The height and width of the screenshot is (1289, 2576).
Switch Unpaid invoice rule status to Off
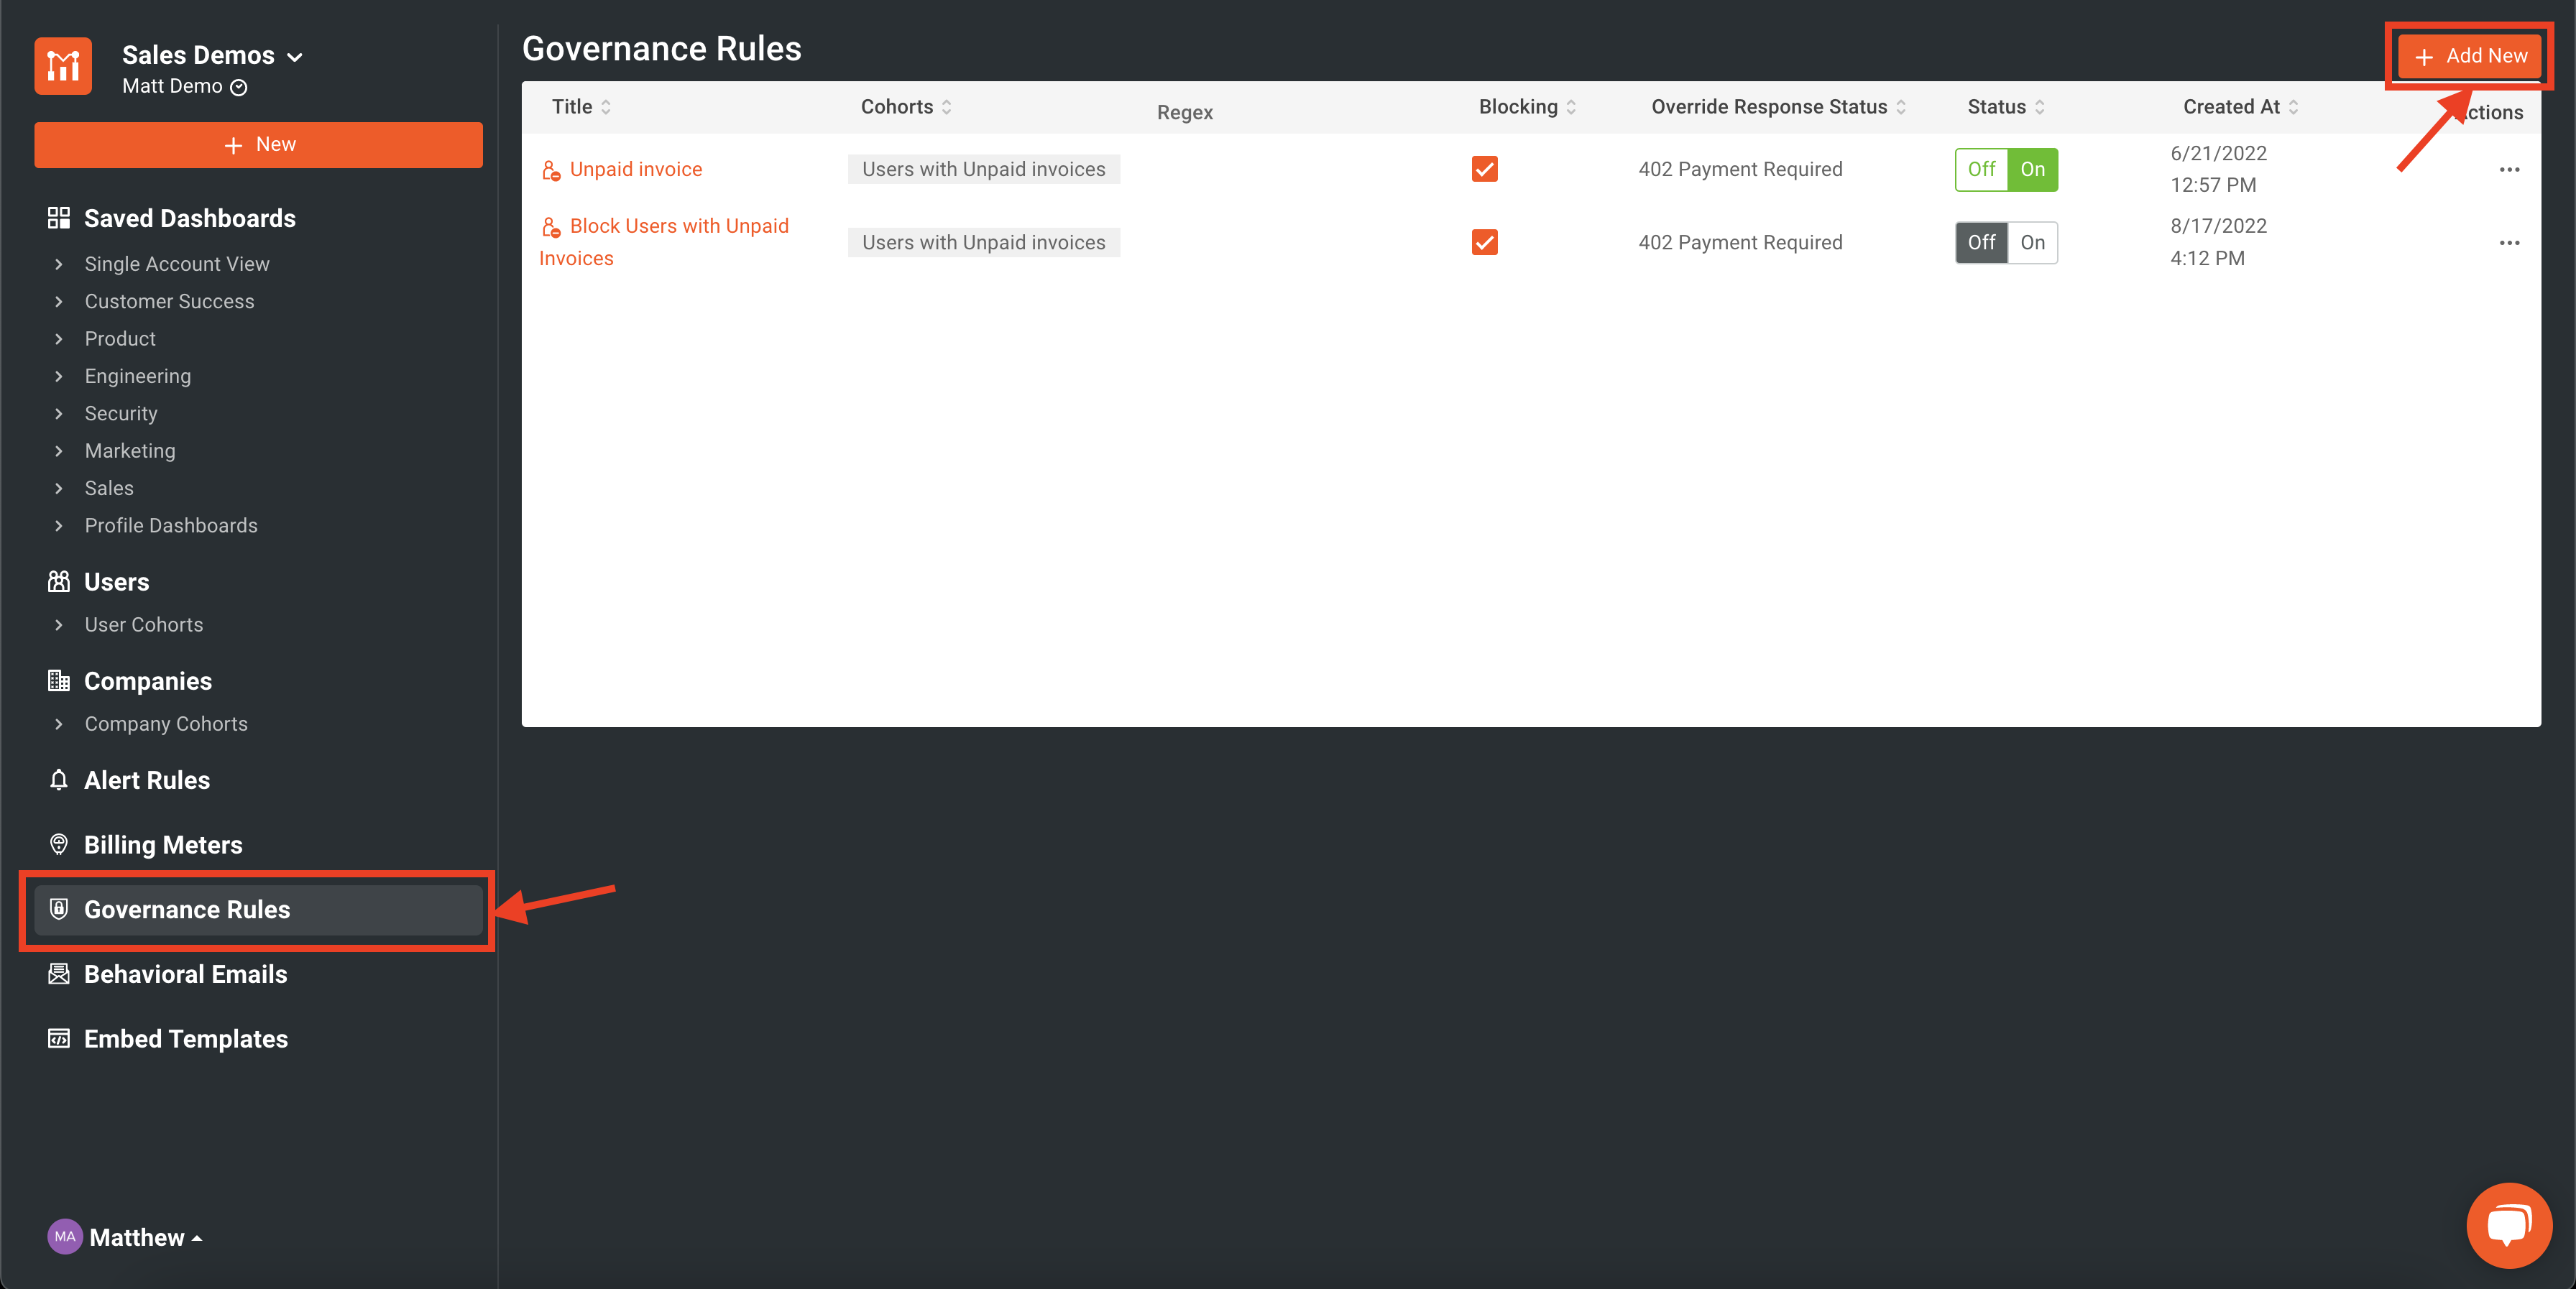pyautogui.click(x=1981, y=169)
